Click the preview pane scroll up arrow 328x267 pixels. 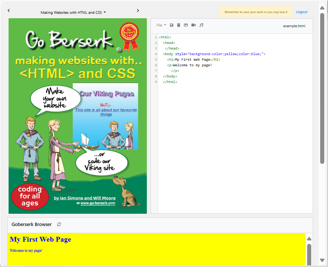(309, 239)
